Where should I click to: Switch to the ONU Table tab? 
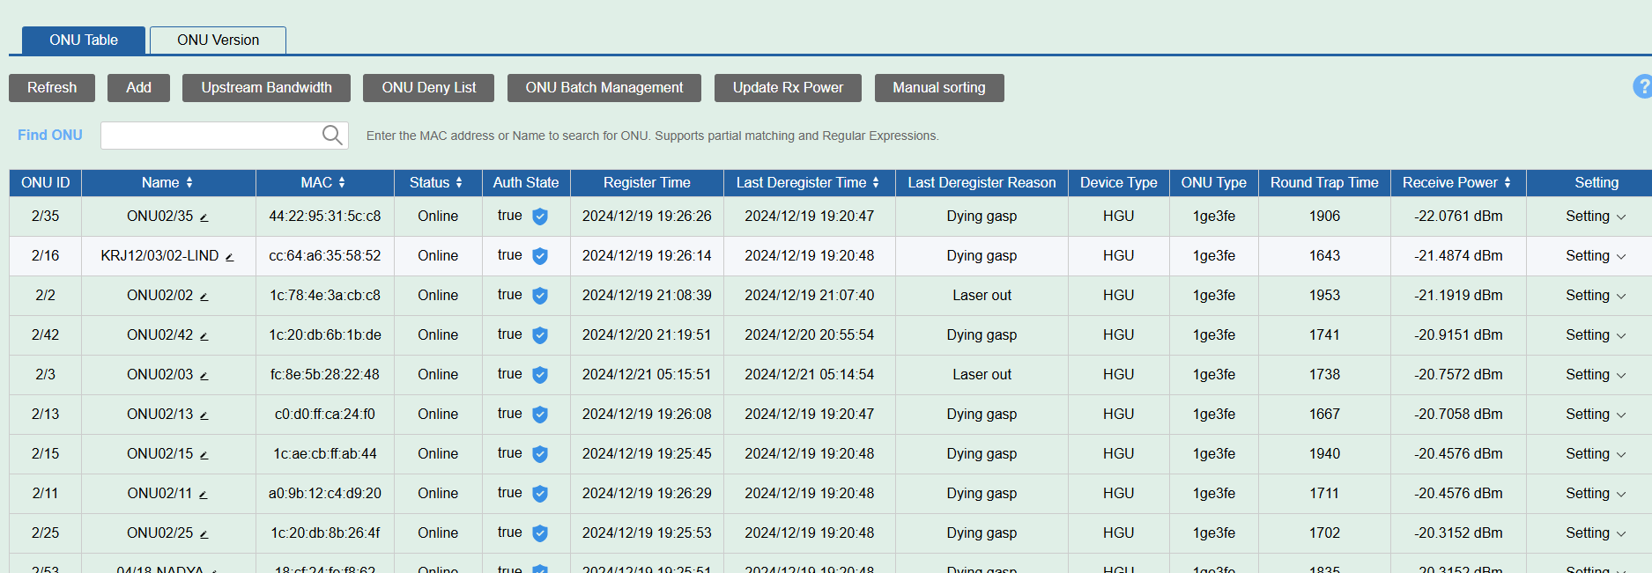84,40
